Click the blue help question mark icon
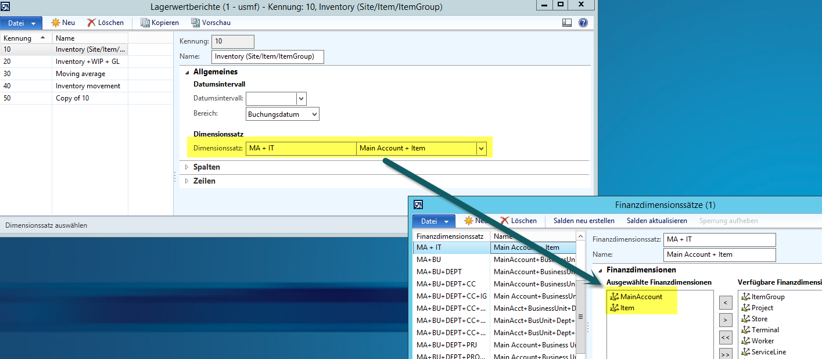The width and height of the screenshot is (822, 359). [583, 23]
